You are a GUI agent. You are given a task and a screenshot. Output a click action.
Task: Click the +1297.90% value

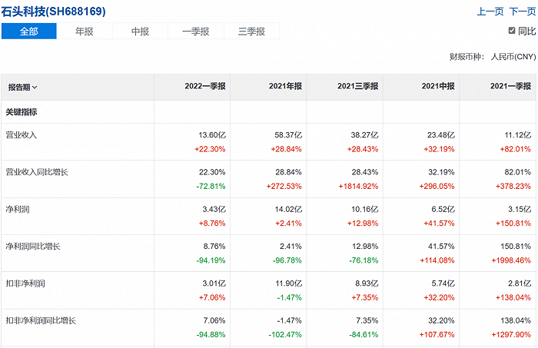coord(511,335)
